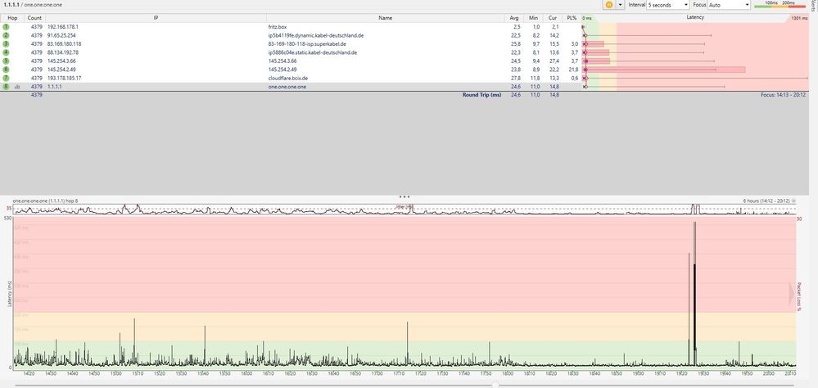The image size is (818, 388).
Task: Select the green hop 4 circle icon
Action: [x=6, y=52]
